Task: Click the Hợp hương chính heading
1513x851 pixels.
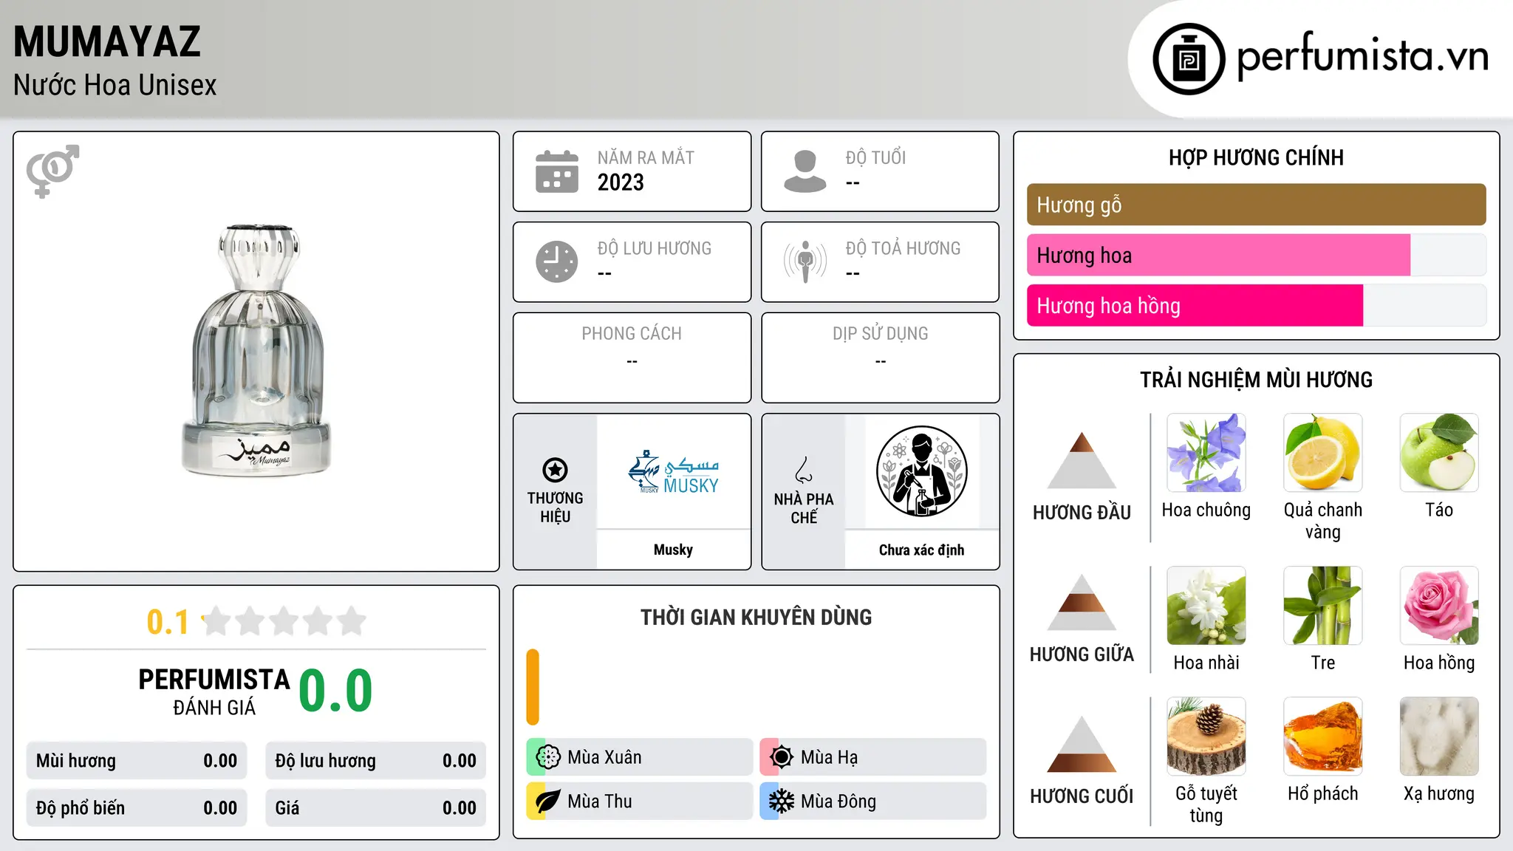Action: pos(1256,157)
